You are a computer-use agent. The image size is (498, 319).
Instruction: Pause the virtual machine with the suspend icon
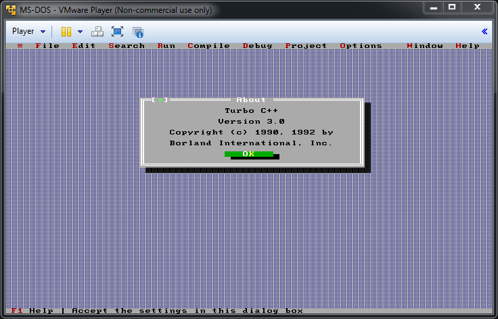point(66,32)
